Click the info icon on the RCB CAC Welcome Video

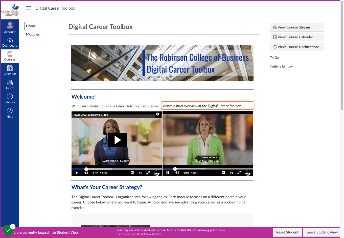(x=157, y=114)
